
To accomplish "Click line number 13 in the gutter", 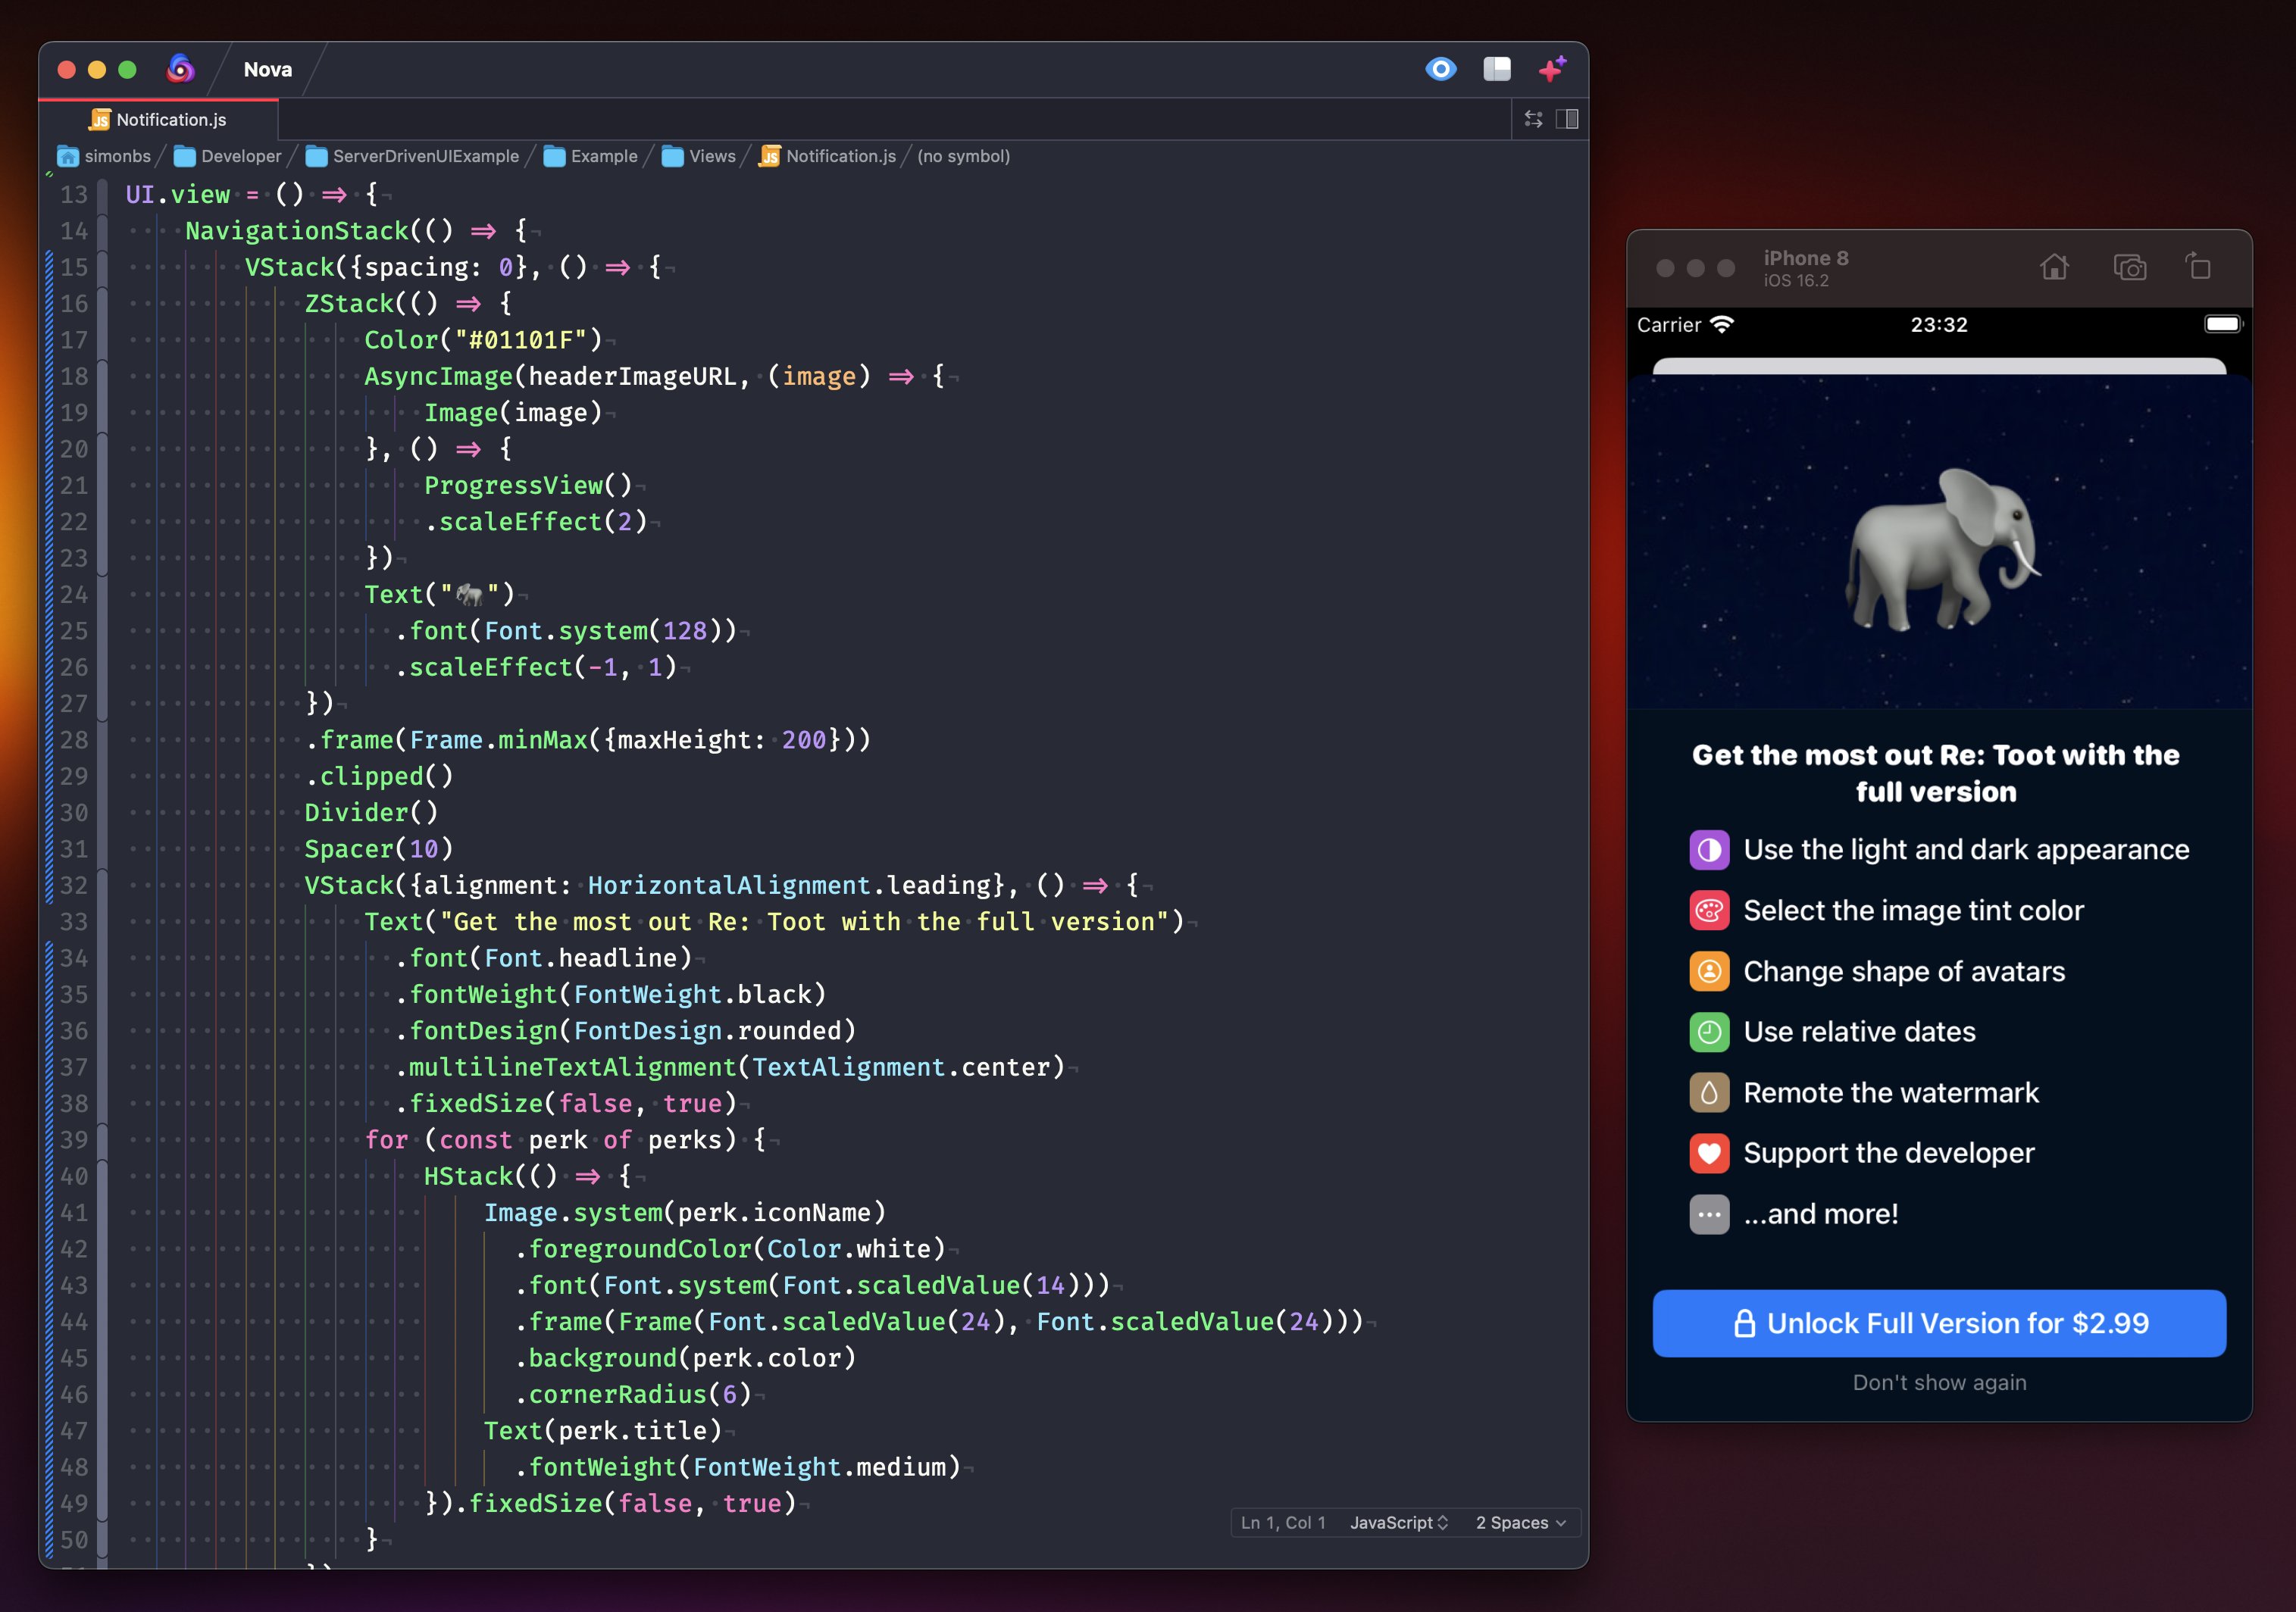I will click(x=74, y=194).
